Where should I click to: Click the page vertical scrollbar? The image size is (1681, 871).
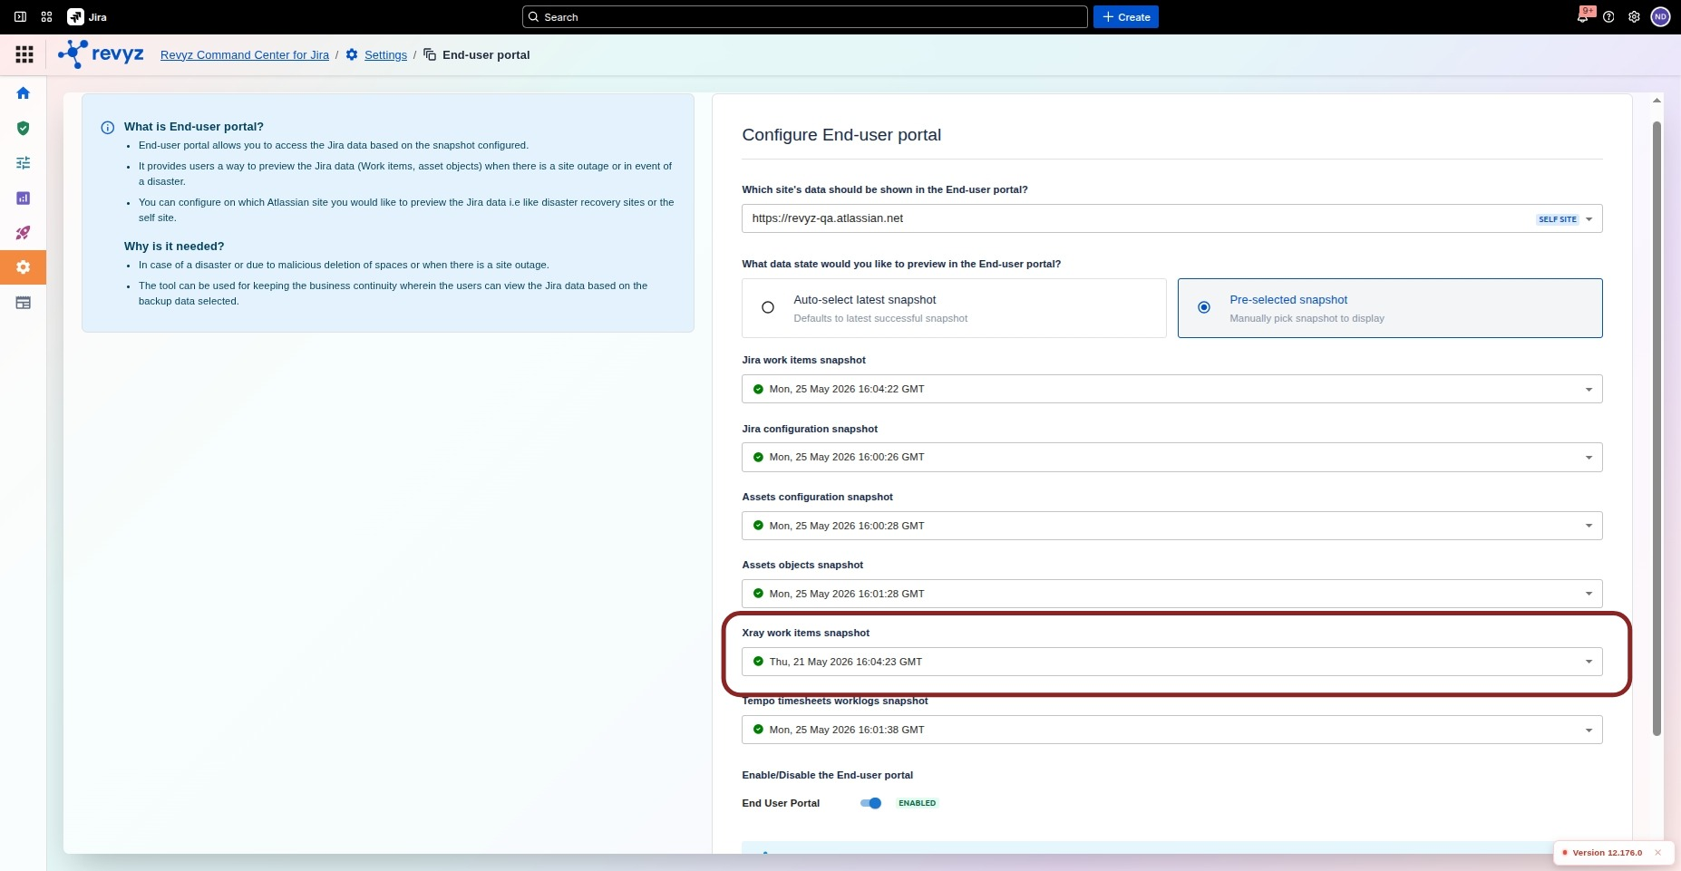point(1657,428)
